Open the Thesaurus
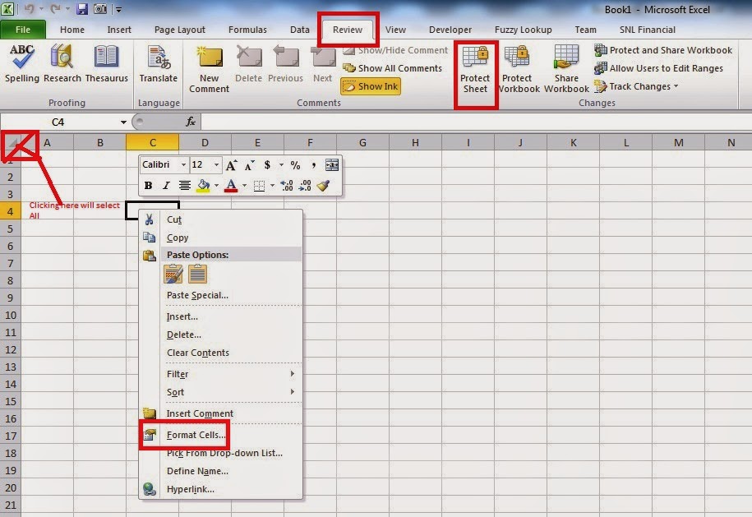This screenshot has height=517, width=752. [x=107, y=64]
